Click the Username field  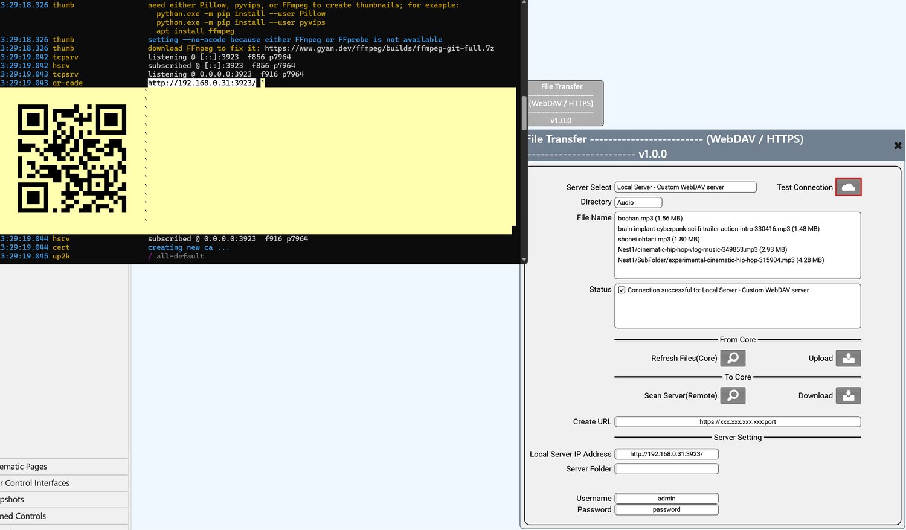667,499
